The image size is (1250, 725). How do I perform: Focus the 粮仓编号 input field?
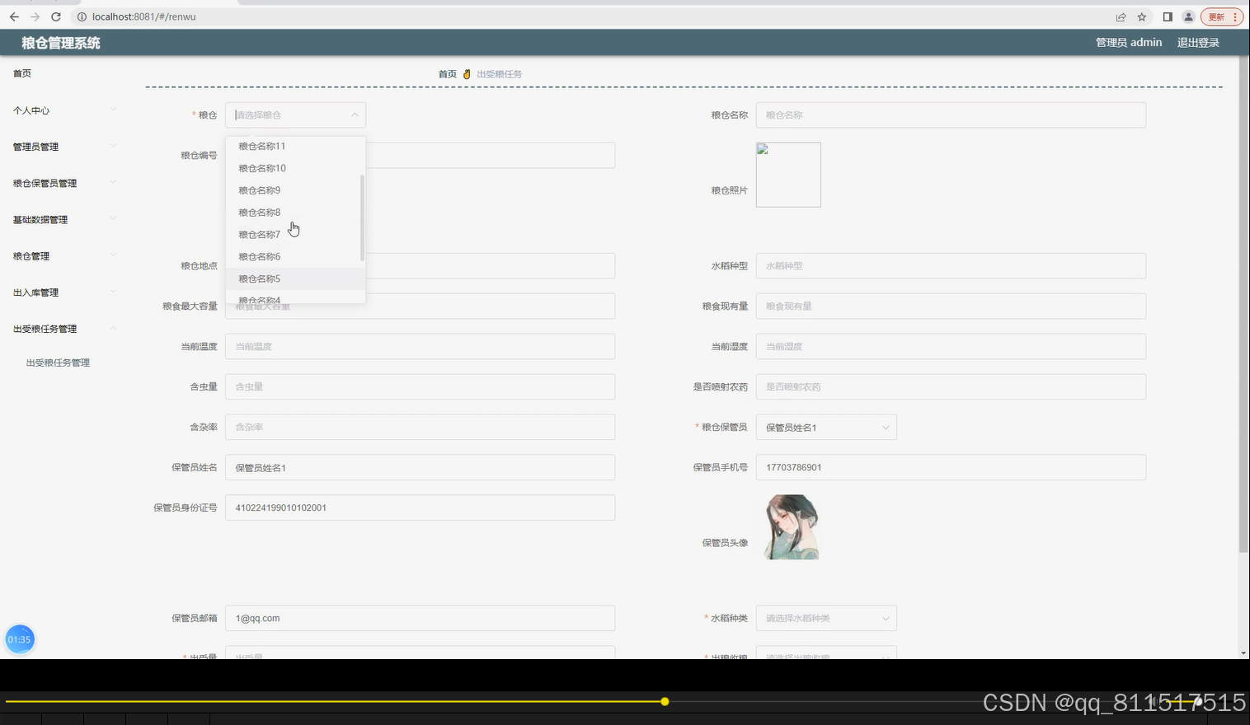point(491,155)
